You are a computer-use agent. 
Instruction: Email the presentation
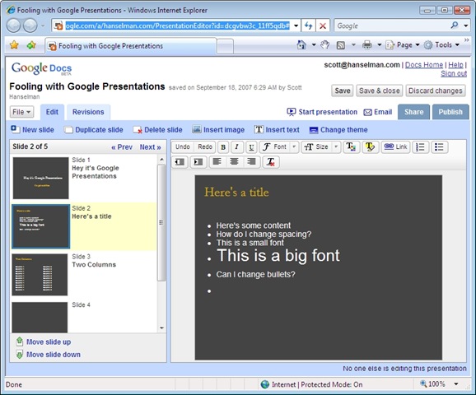(378, 112)
